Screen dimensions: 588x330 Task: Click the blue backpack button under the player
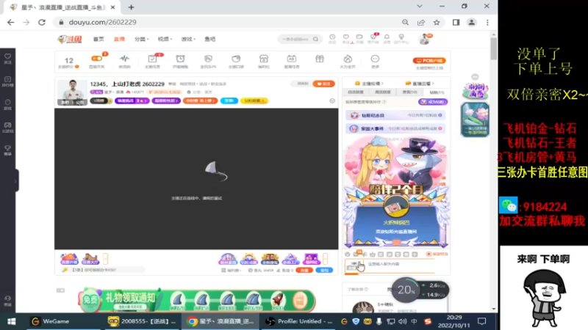[x=324, y=270]
